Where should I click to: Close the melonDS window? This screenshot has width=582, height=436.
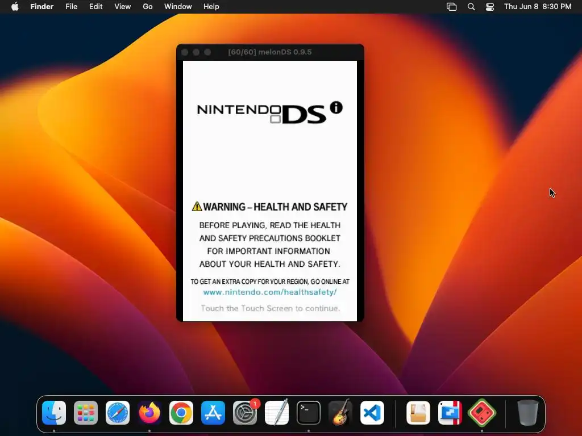click(x=185, y=52)
